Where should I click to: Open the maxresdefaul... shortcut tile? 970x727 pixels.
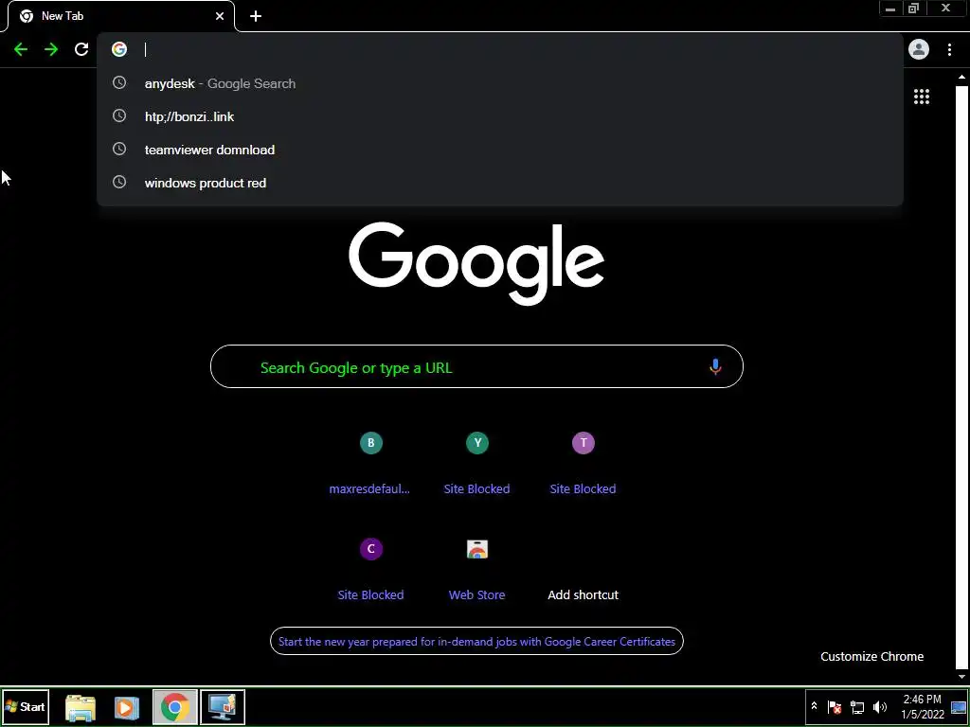(x=370, y=462)
